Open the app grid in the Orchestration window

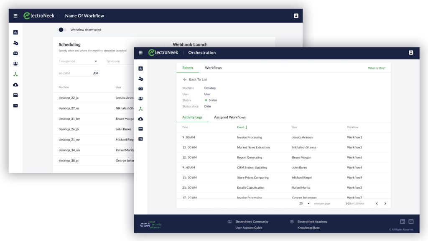click(140, 52)
